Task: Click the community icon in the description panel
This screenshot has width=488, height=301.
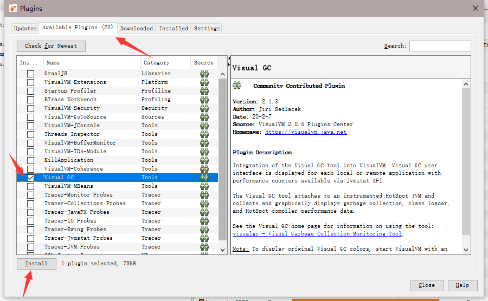Action: click(x=237, y=86)
